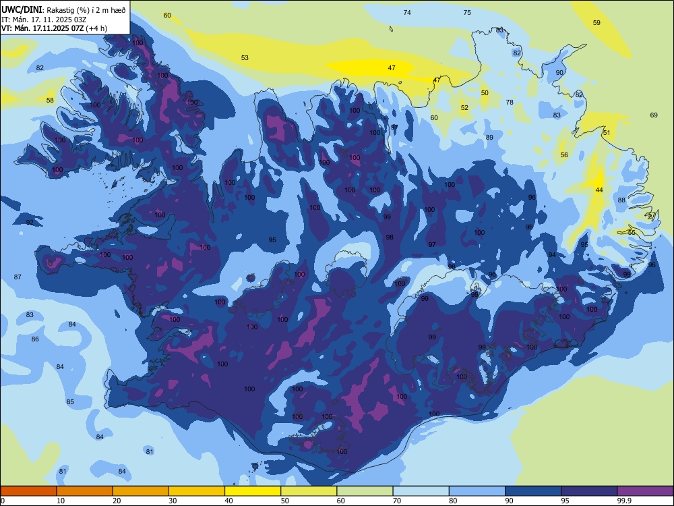Click the map value 88 in the east

click(x=621, y=200)
